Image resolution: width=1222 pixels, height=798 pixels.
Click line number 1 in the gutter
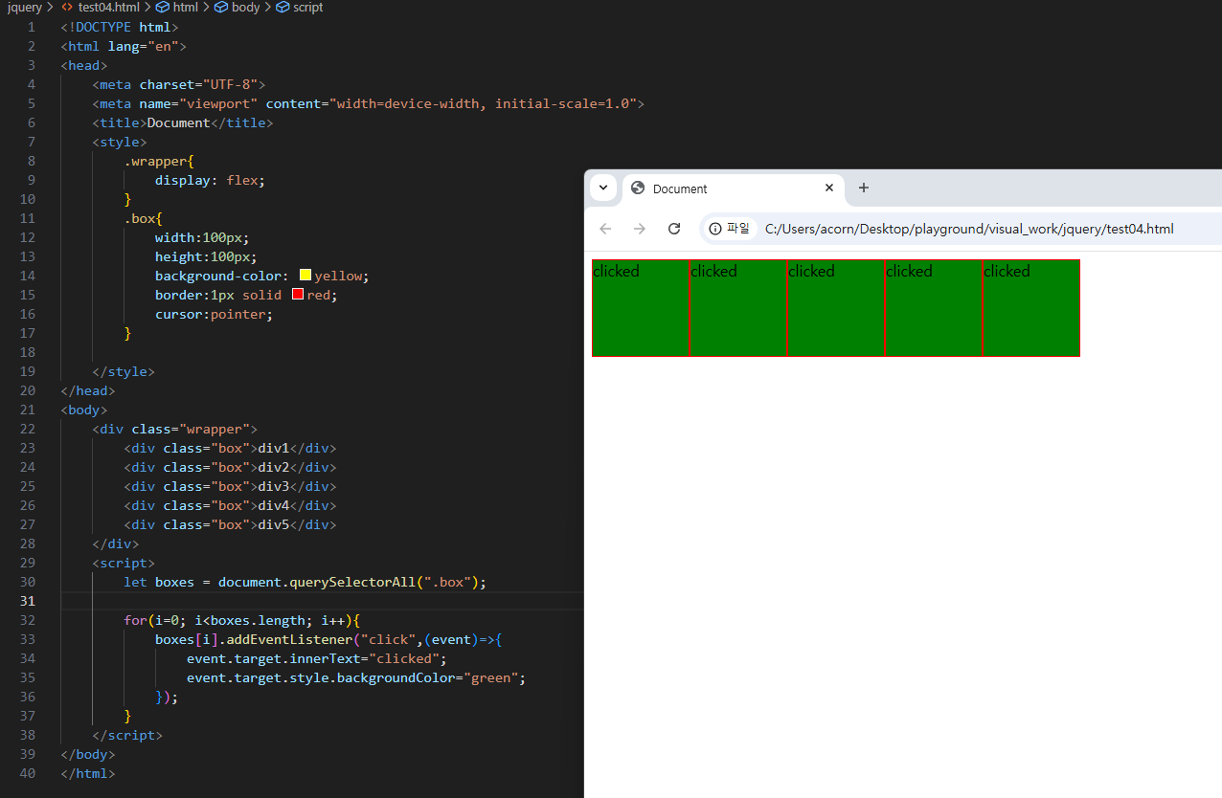[x=32, y=27]
